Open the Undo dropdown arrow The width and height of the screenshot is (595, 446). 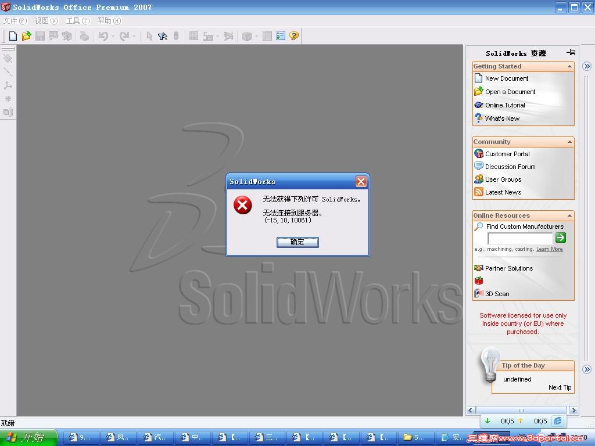[113, 36]
